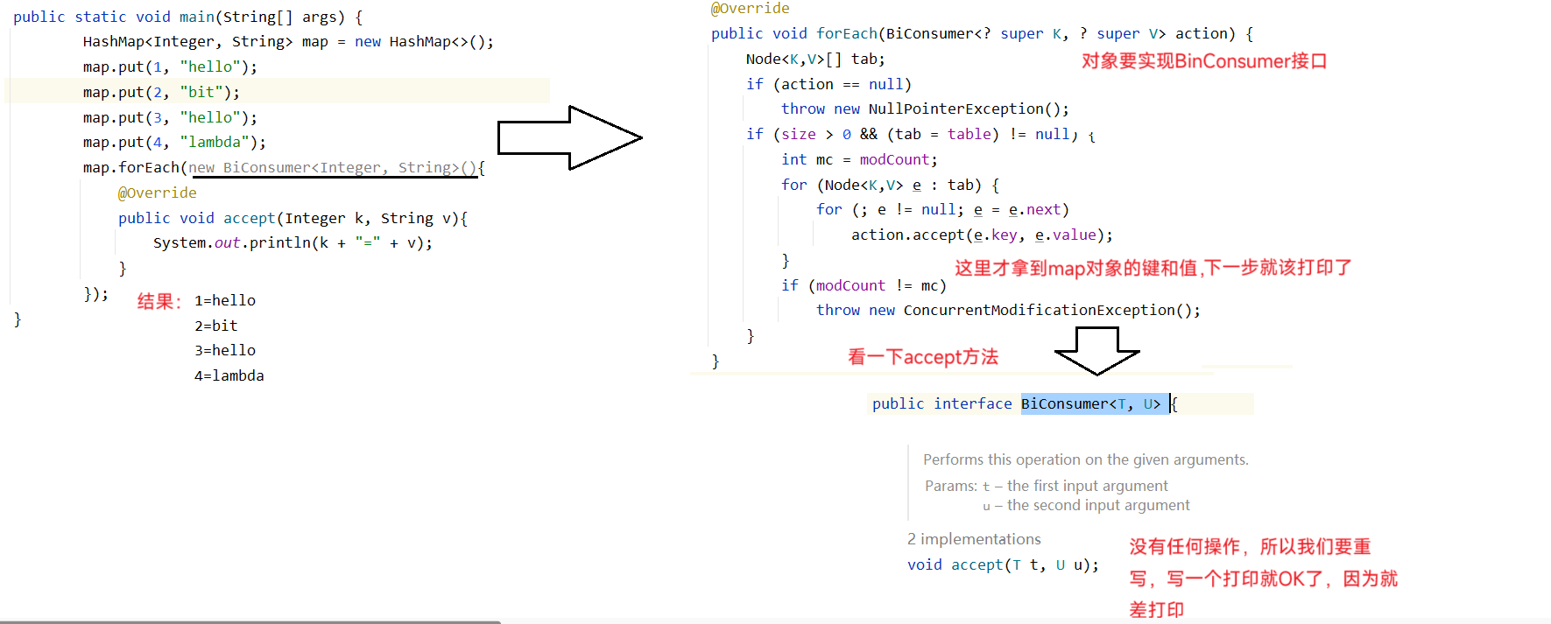Click the output line '1=hello'
Image resolution: width=1551 pixels, height=624 pixels.
click(225, 300)
